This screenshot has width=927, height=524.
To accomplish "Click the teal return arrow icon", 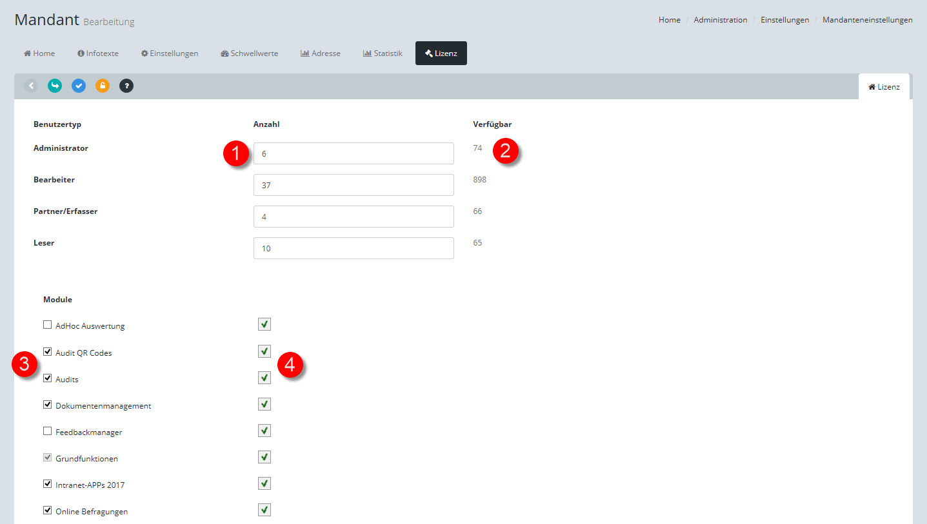I will [x=55, y=86].
